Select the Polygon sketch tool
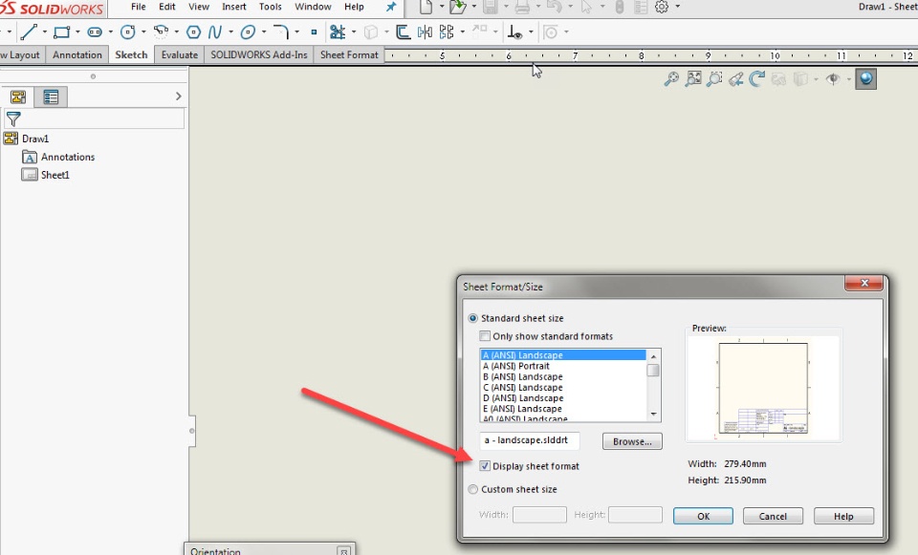The width and height of the screenshot is (918, 555). (x=193, y=32)
